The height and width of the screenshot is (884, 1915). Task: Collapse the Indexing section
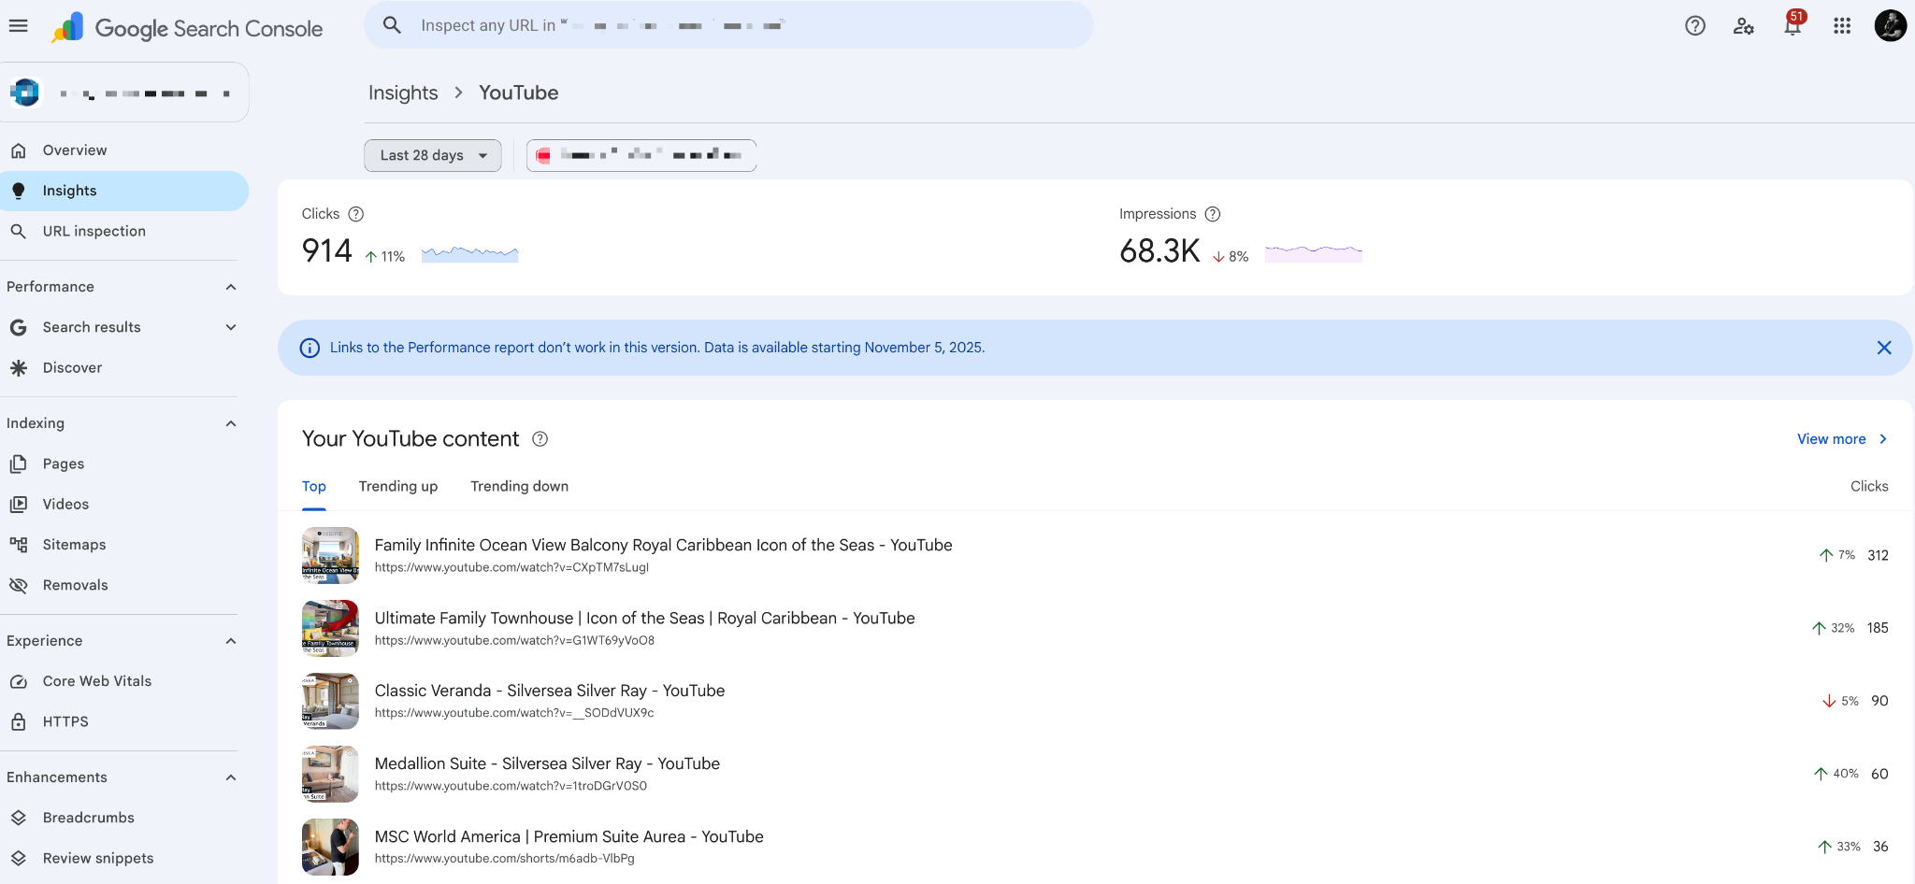pyautogui.click(x=231, y=423)
